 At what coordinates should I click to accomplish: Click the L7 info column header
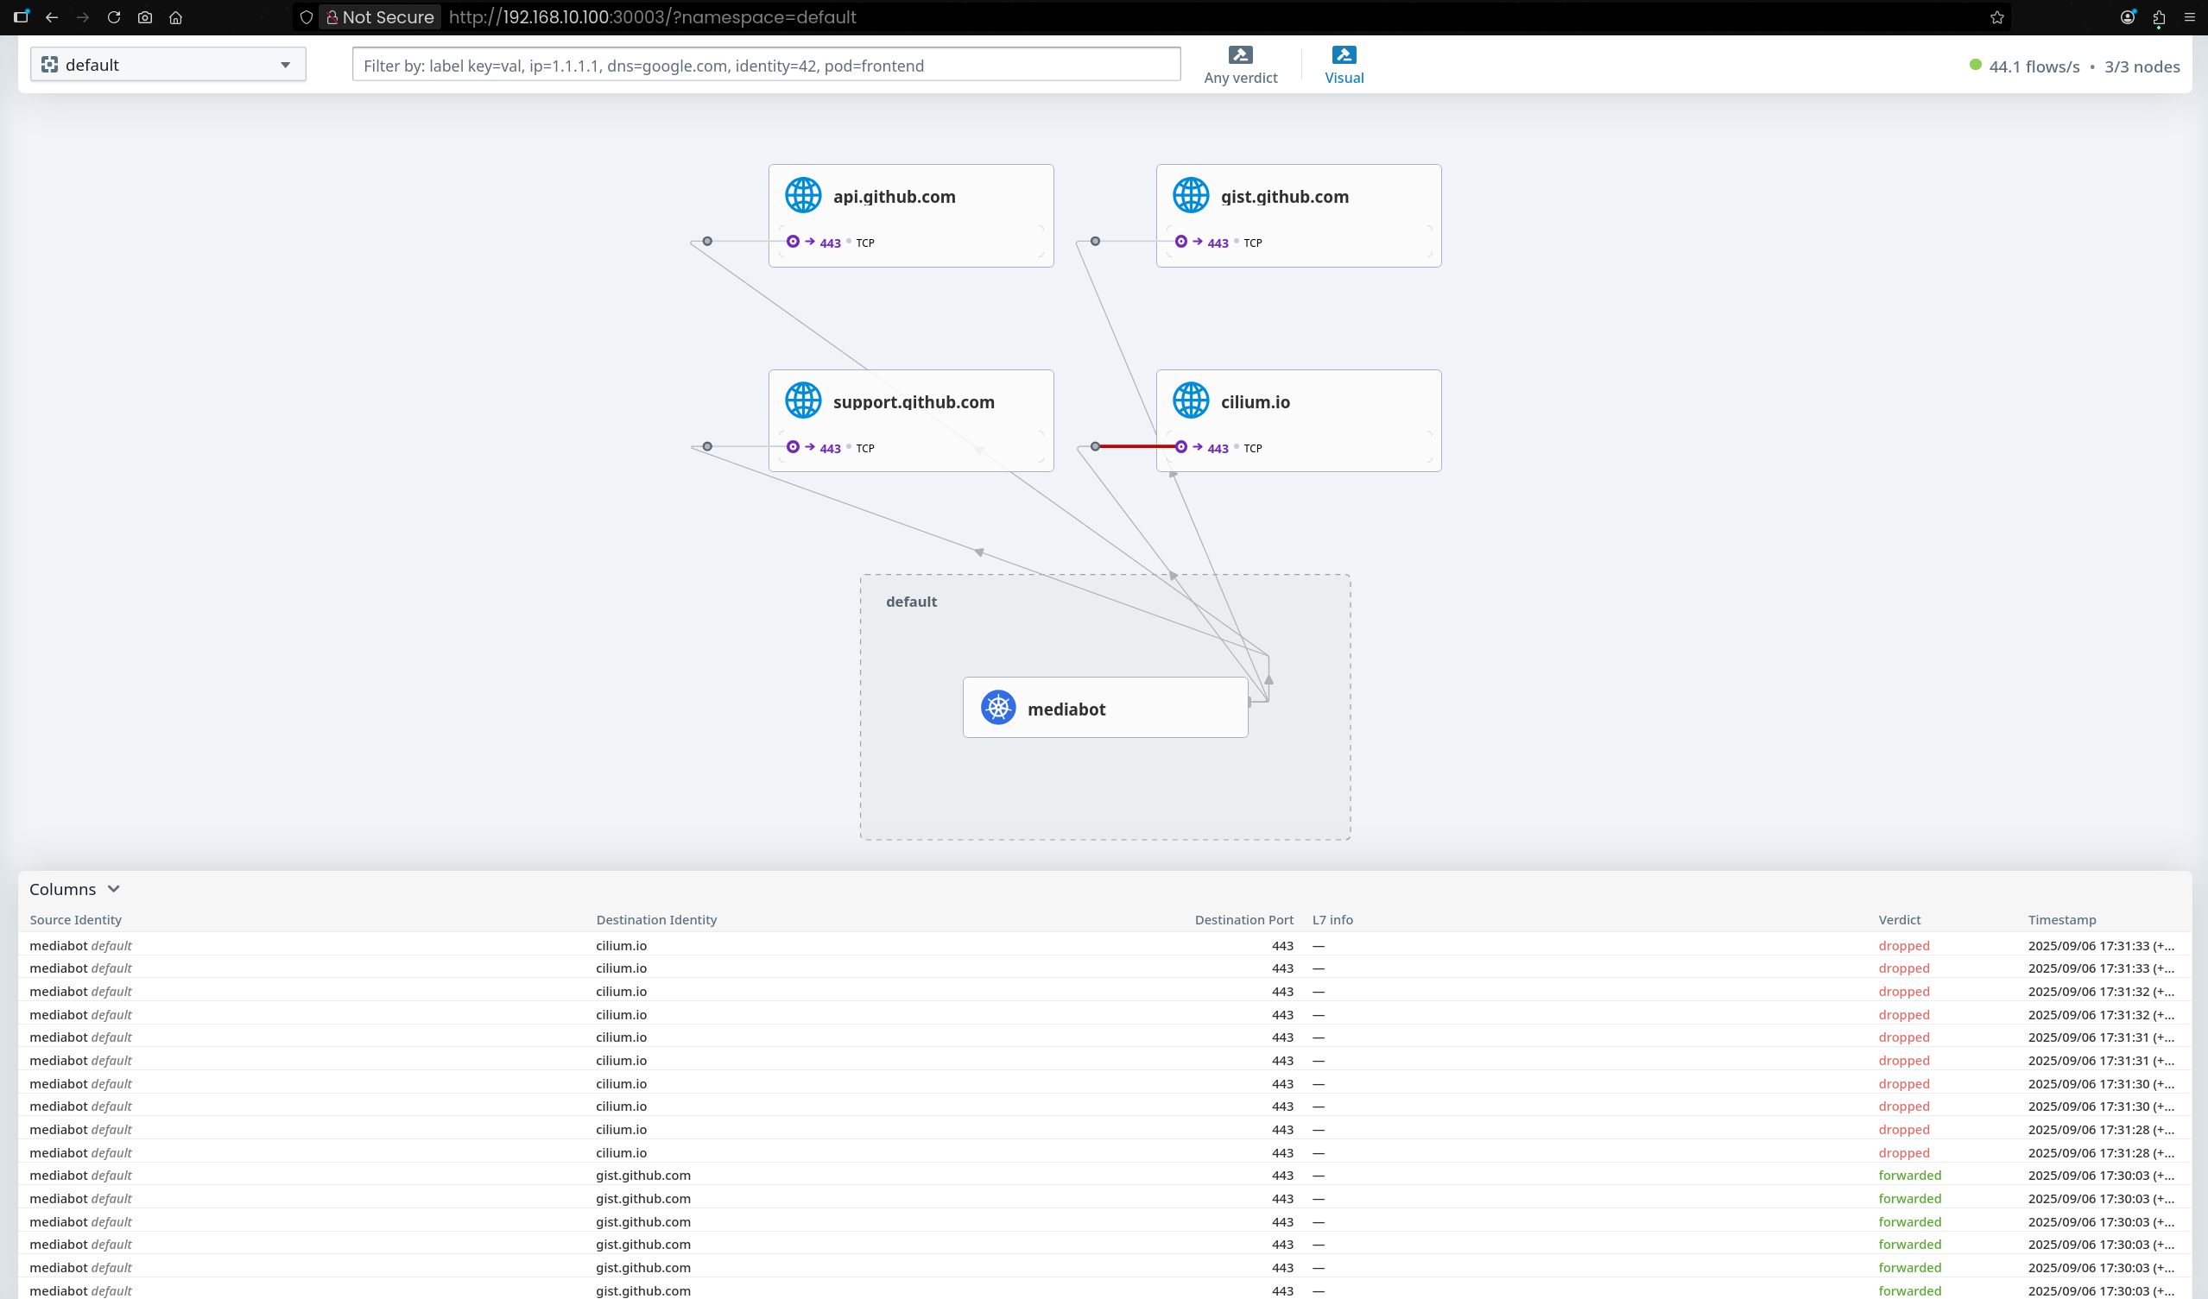(1332, 920)
